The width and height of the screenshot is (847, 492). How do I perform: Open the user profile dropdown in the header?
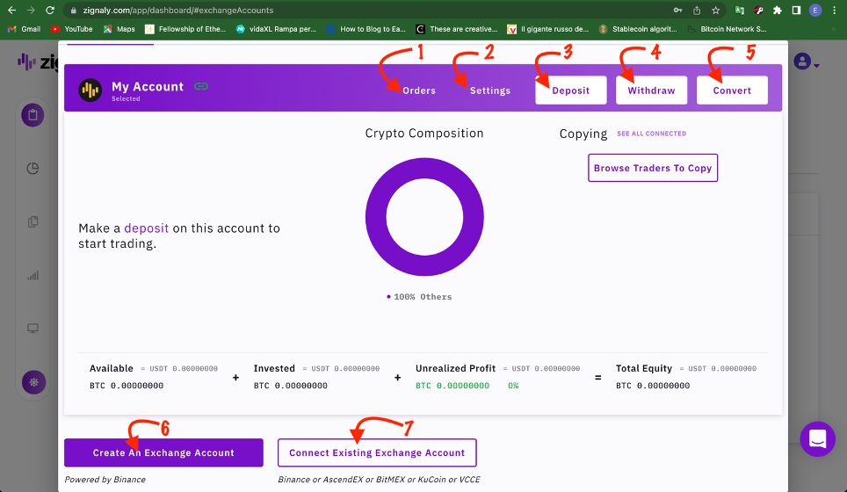806,61
